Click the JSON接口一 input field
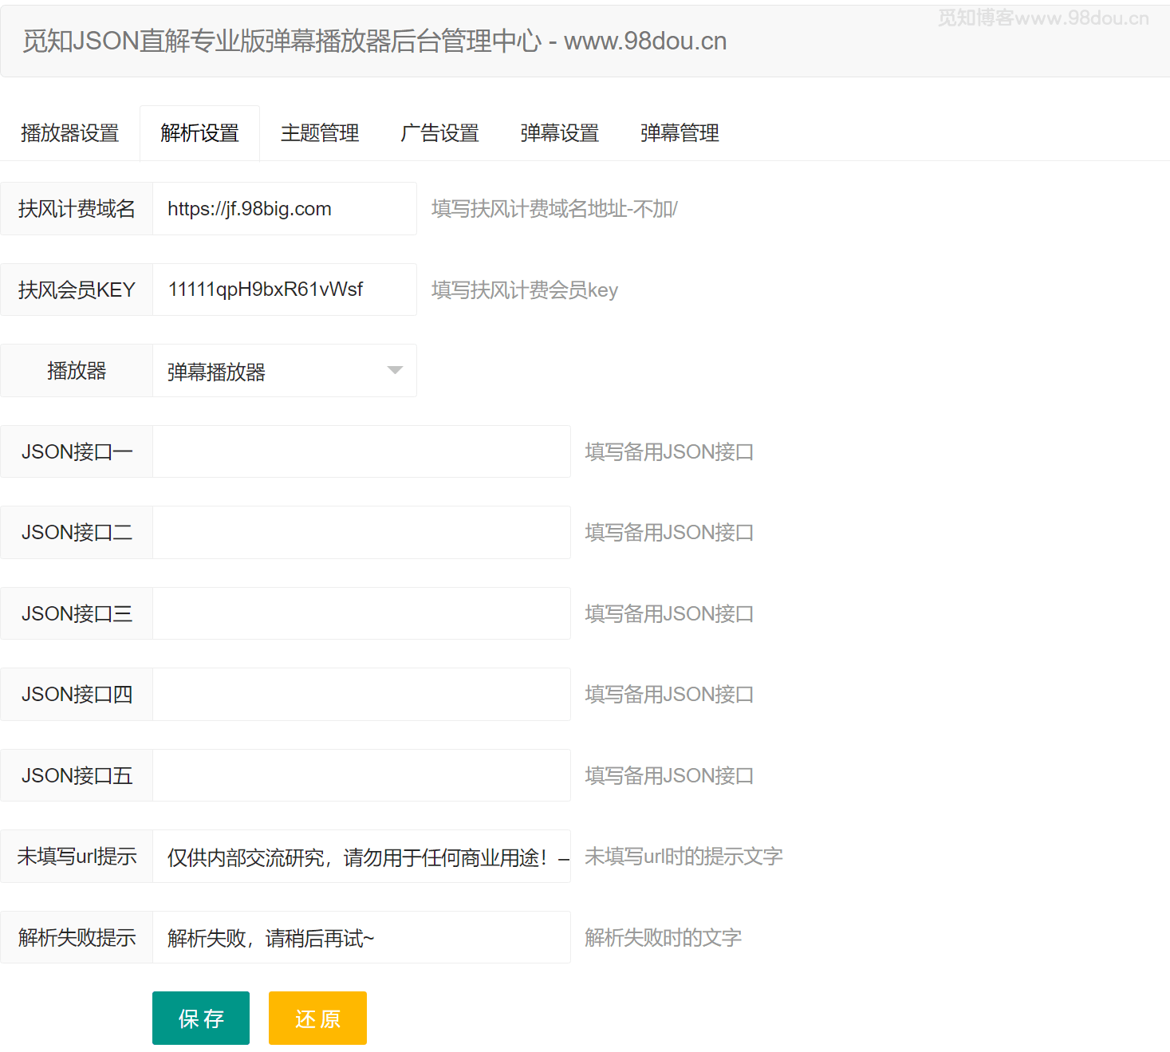 (361, 451)
